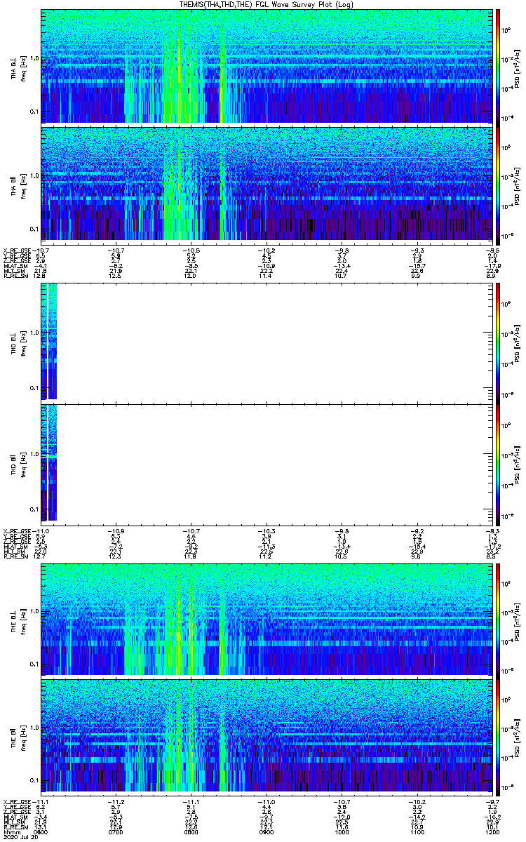
Task: Click the THEMIS FGL Wave Survey Plot title
Action: (267, 4)
